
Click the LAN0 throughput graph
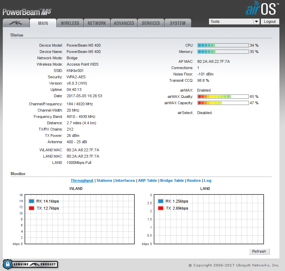click(x=209, y=219)
